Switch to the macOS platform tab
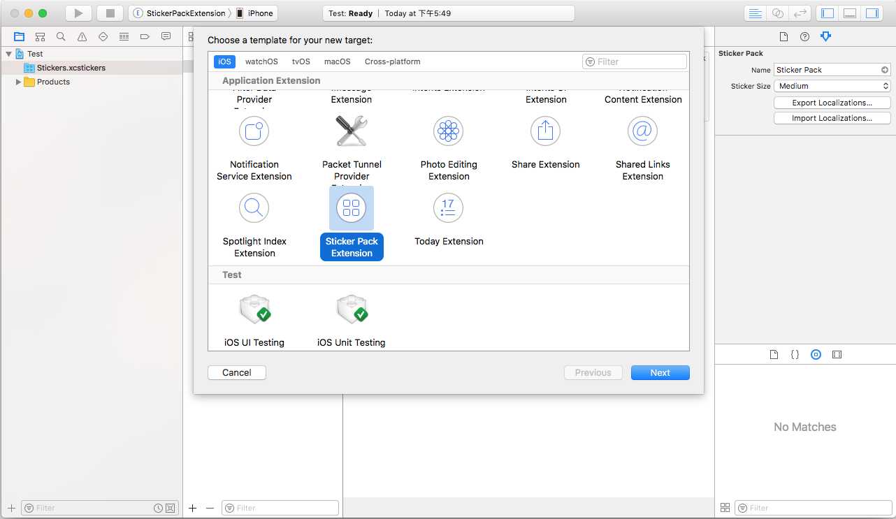 (337, 61)
